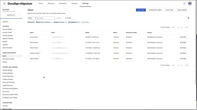Open the Filter options

68,18
